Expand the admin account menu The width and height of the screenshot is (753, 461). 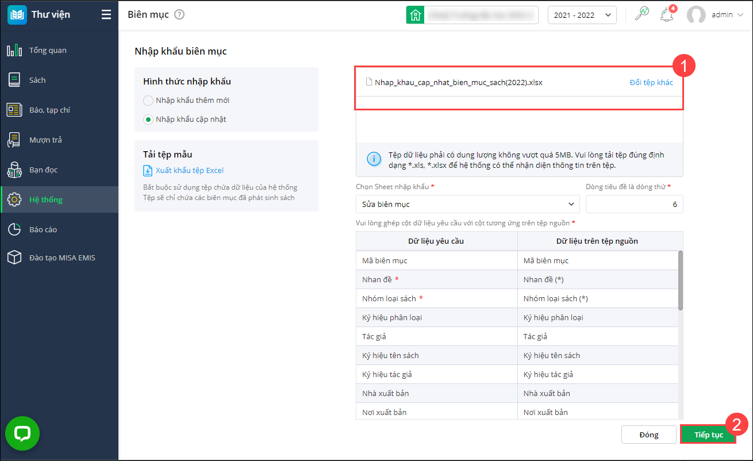click(x=727, y=15)
